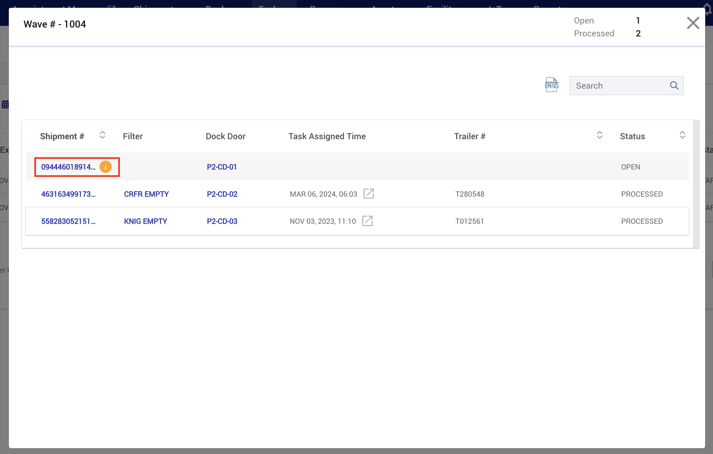
Task: Select PROCESSED status in P2-CD-02 row
Action: [x=642, y=194]
